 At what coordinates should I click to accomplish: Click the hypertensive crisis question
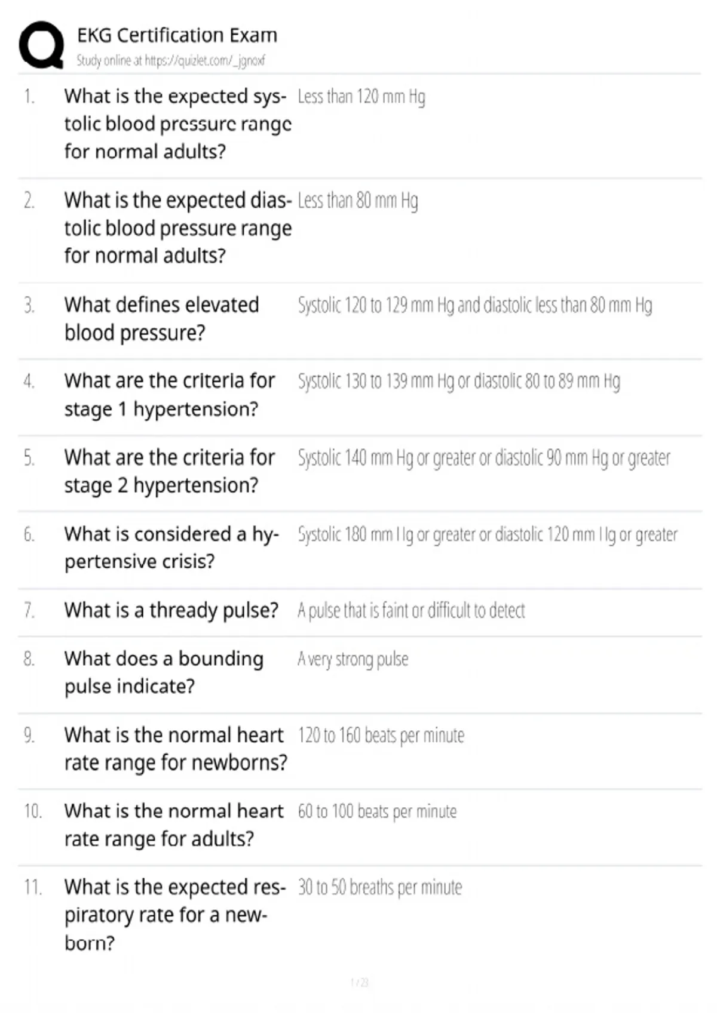click(172, 548)
